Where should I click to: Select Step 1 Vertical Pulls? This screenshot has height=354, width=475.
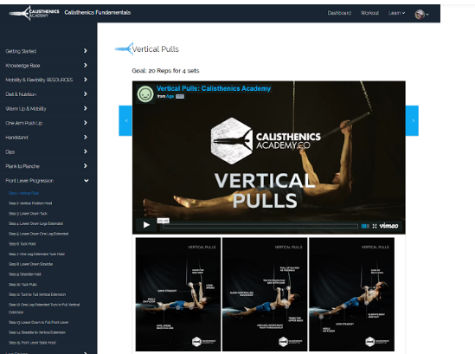click(23, 193)
